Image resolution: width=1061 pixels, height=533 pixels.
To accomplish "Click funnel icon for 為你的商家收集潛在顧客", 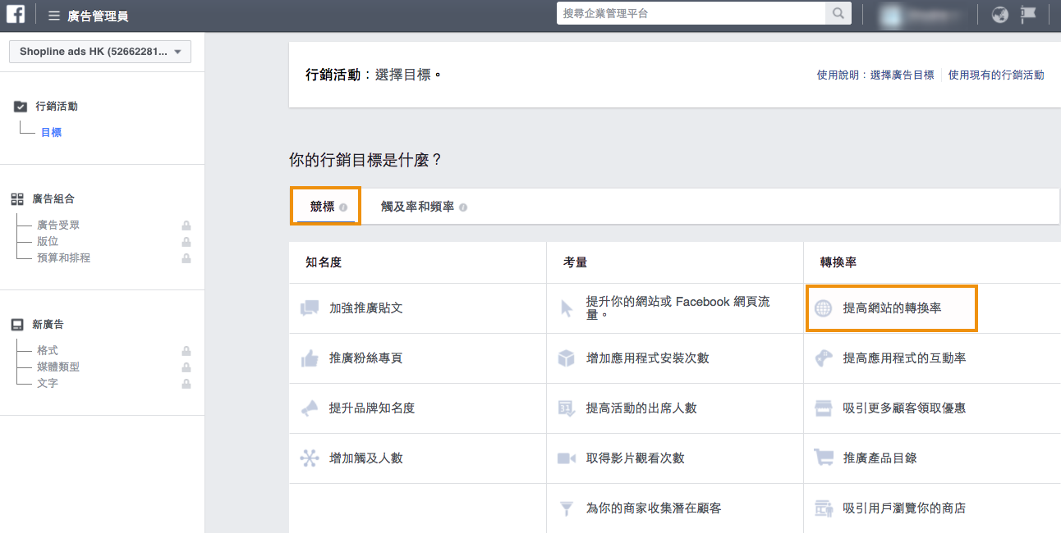I will 567,508.
